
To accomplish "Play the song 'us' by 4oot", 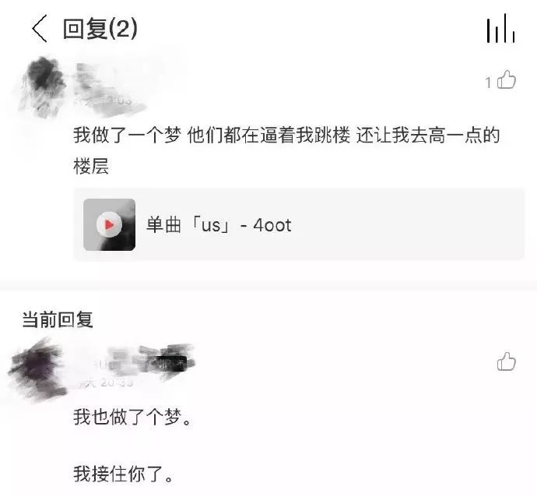I will click(109, 225).
